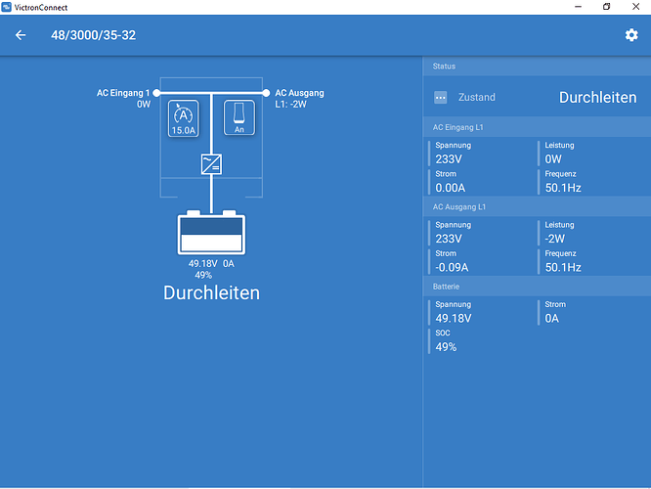Viewport: 651px width, 489px height.
Task: Click the AC Ausgang label in diagram
Action: 299,93
